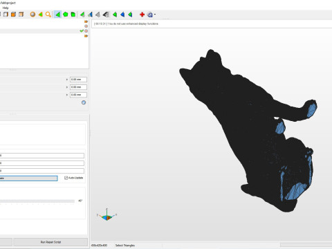Image resolution: width=332 pixels, height=249 pixels.
Task: Click the Run Repair Script button
Action: point(50,242)
